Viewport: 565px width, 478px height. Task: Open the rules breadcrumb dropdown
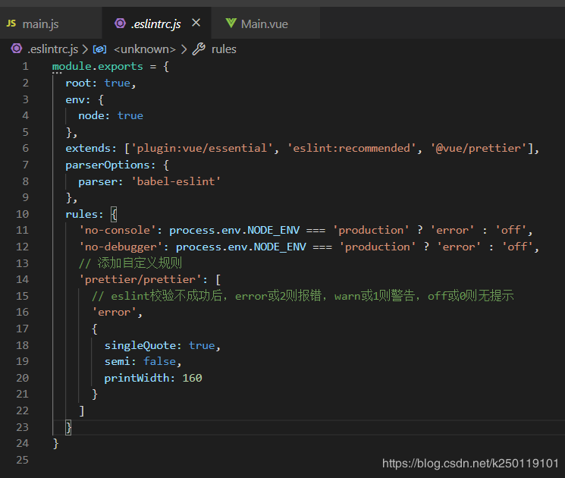[x=224, y=49]
